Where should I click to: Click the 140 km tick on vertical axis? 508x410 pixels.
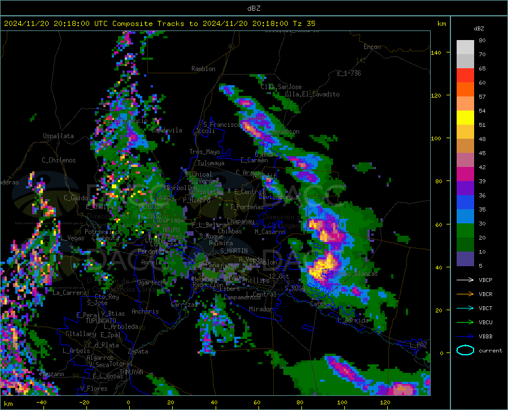(436, 52)
